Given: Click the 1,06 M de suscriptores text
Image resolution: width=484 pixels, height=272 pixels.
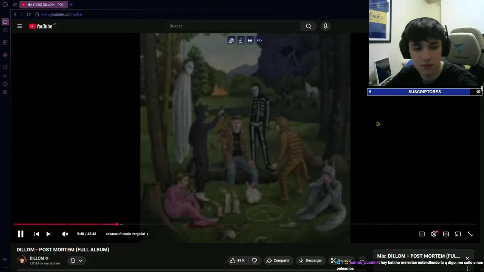Looking at the screenshot, I should 45,263.
